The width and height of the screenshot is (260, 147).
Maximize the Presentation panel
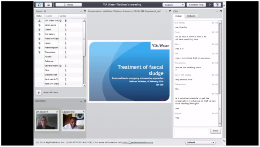[x=170, y=12]
